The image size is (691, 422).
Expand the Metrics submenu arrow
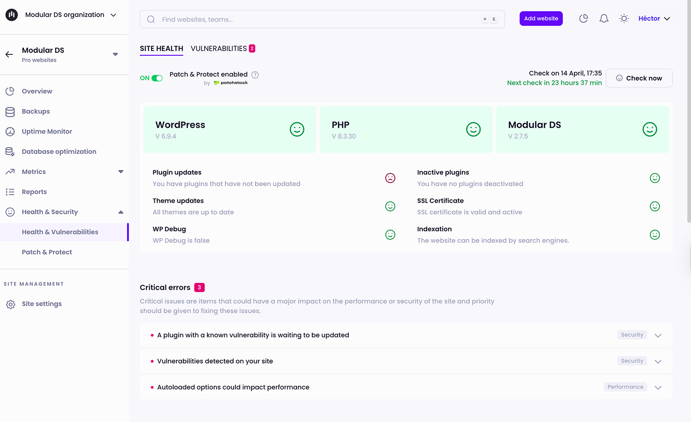coord(121,172)
